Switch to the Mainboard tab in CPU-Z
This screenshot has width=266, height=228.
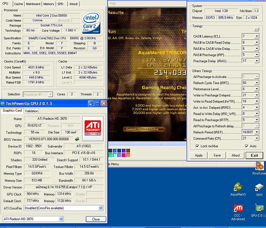click(33, 4)
